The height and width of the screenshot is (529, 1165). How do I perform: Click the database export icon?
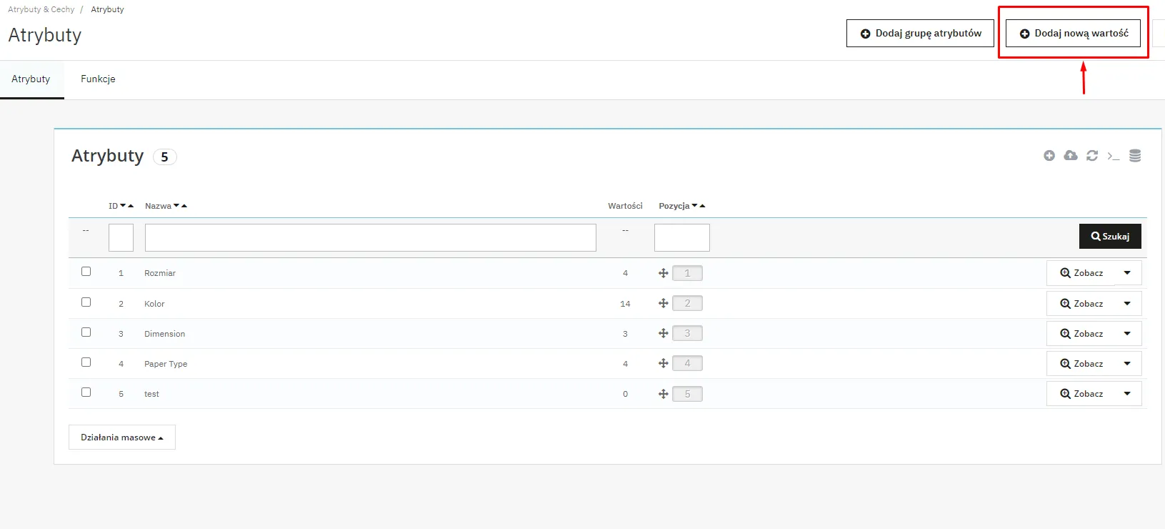pyautogui.click(x=1134, y=156)
